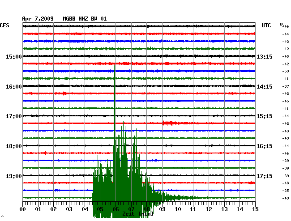Click the "15:15" UTC time label
Image resolution: width=291 pixels, height=221 pixels.
(265, 116)
